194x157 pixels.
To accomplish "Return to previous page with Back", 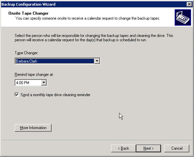I will coord(123,148).
